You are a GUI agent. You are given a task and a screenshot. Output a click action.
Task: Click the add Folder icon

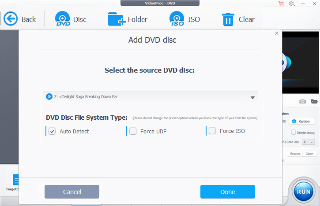tap(117, 19)
